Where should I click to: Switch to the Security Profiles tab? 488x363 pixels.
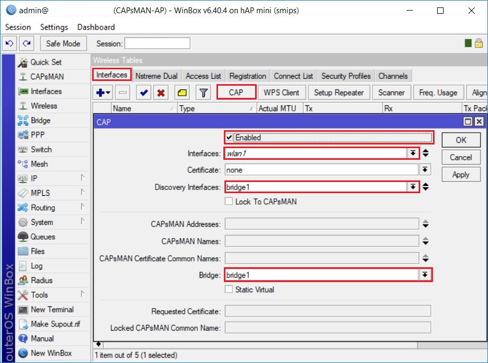tap(346, 76)
